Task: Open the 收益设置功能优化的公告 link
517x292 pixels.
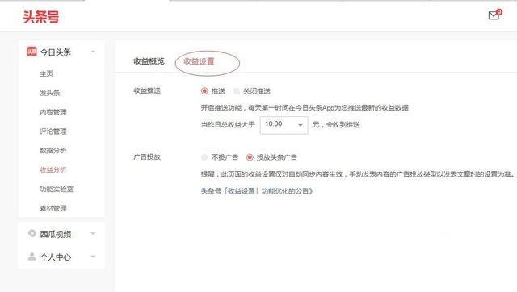Action: click(x=257, y=191)
